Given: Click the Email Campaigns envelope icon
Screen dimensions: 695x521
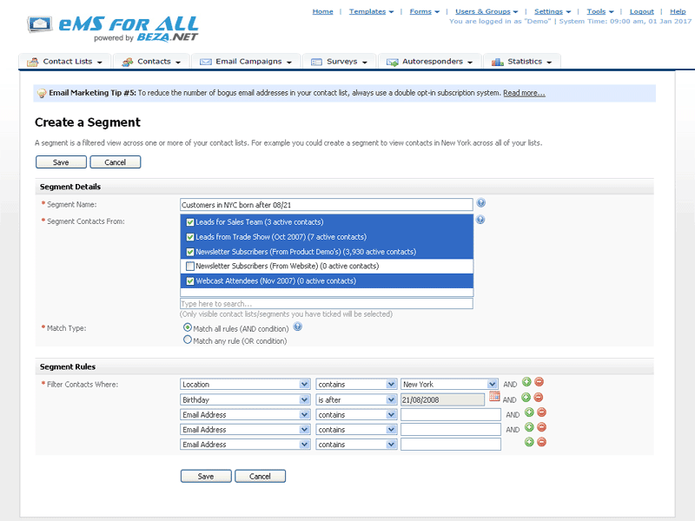Looking at the screenshot, I should point(206,62).
